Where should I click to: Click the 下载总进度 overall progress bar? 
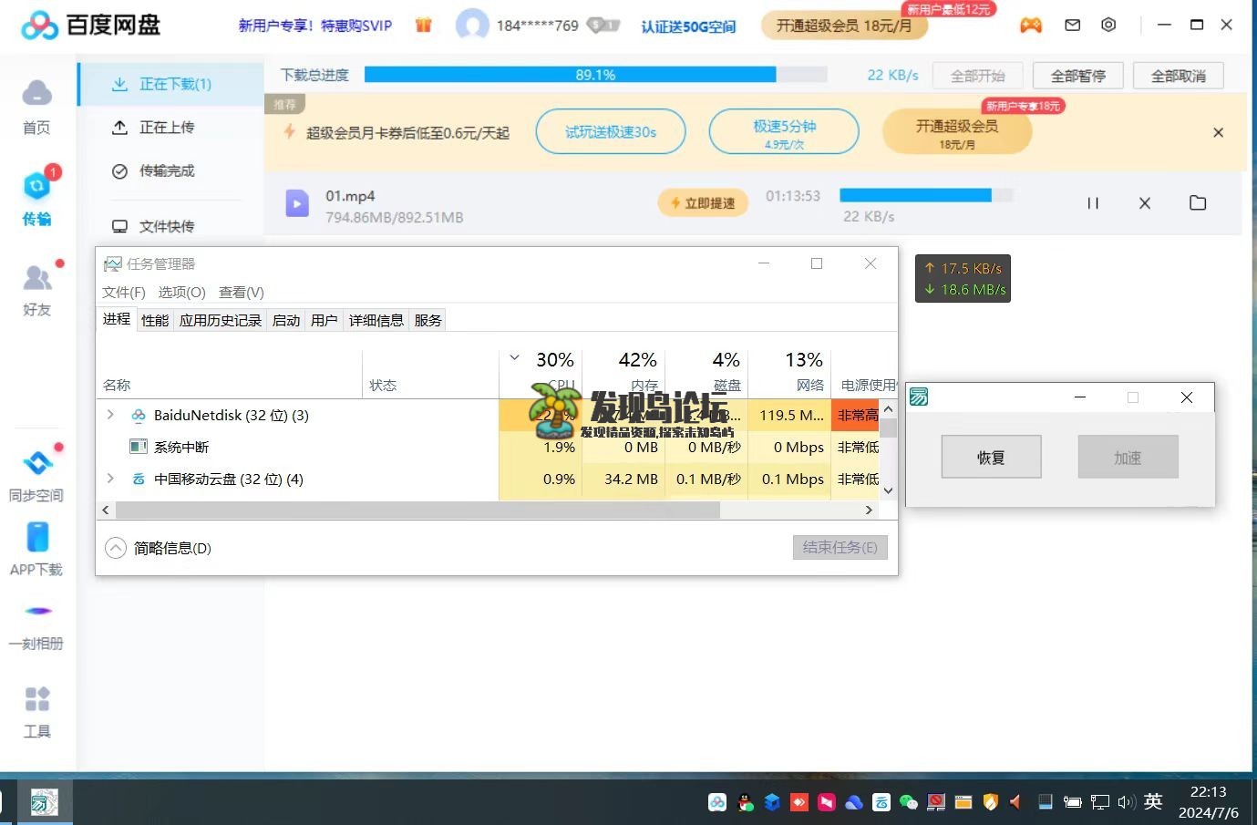pyautogui.click(x=595, y=75)
